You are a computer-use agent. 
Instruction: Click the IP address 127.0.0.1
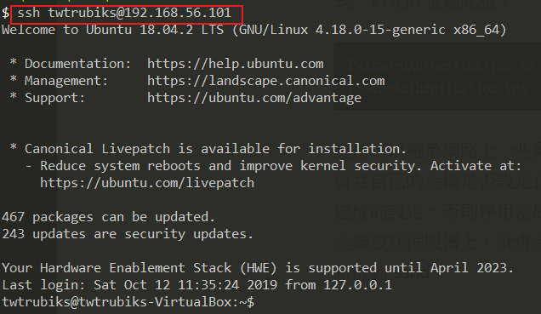point(357,285)
